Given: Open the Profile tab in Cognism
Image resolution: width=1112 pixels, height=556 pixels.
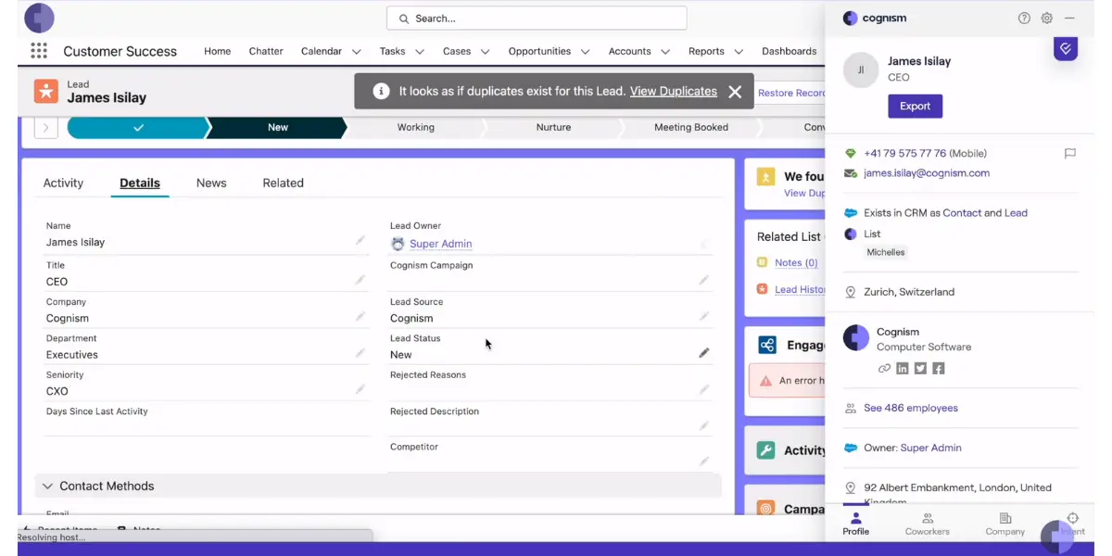Looking at the screenshot, I should click(x=856, y=524).
